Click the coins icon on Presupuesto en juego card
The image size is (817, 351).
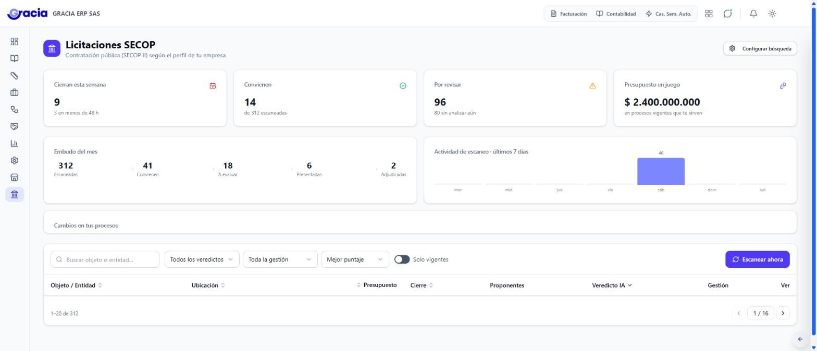pyautogui.click(x=783, y=86)
